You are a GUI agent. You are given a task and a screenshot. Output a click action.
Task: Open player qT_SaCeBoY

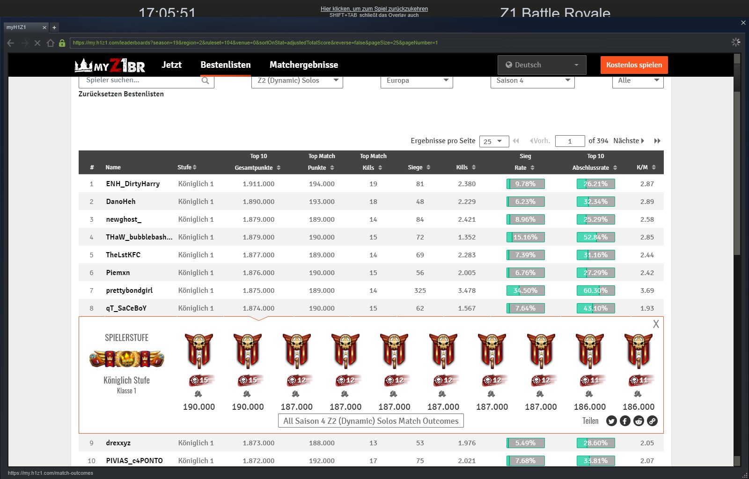(126, 308)
